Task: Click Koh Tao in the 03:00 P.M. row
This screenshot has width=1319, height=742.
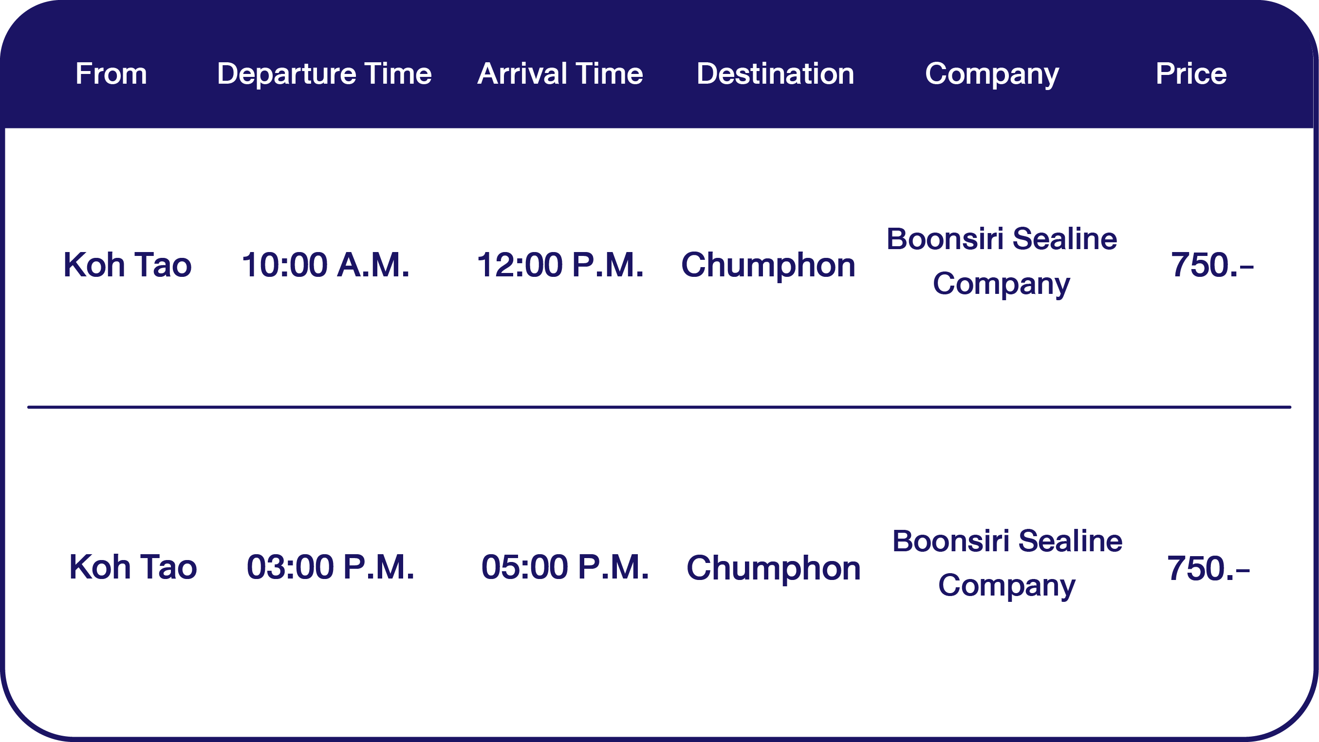Action: coord(132,567)
